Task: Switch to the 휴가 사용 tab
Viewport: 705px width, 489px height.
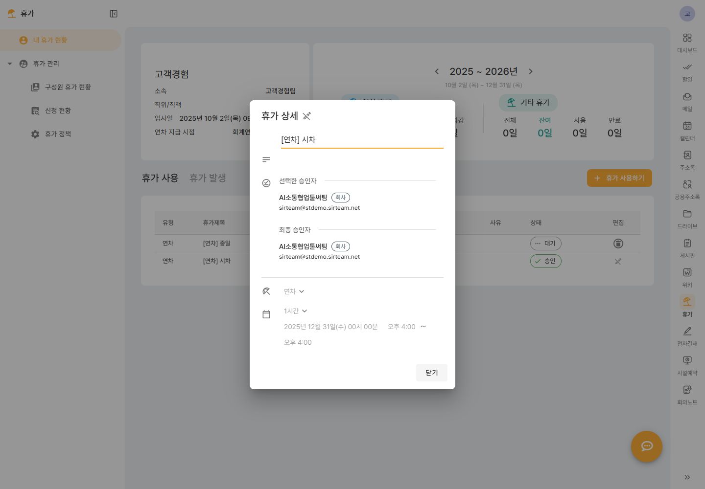Action: 160,178
